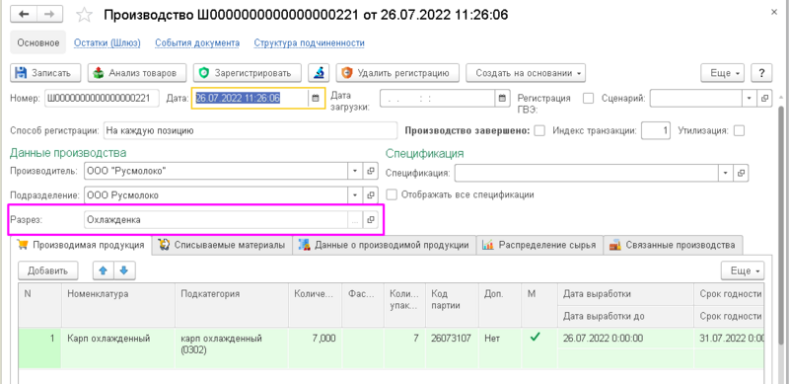Go back with the left arrow
789x384 pixels.
pyautogui.click(x=24, y=14)
